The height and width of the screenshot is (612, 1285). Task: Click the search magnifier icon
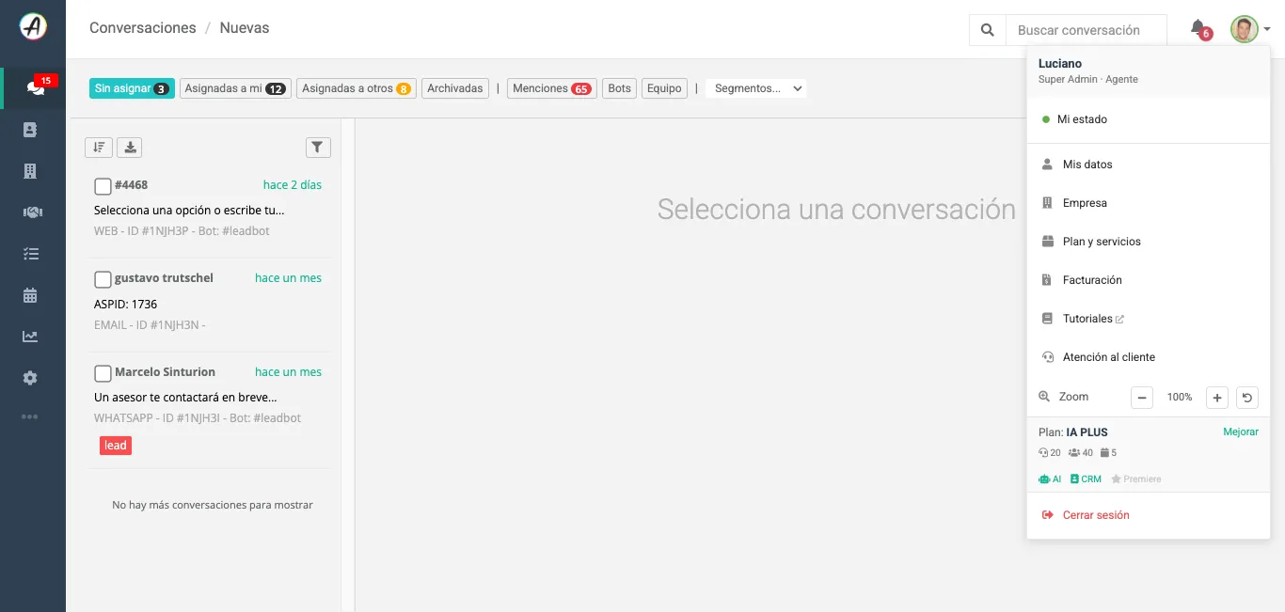(988, 30)
